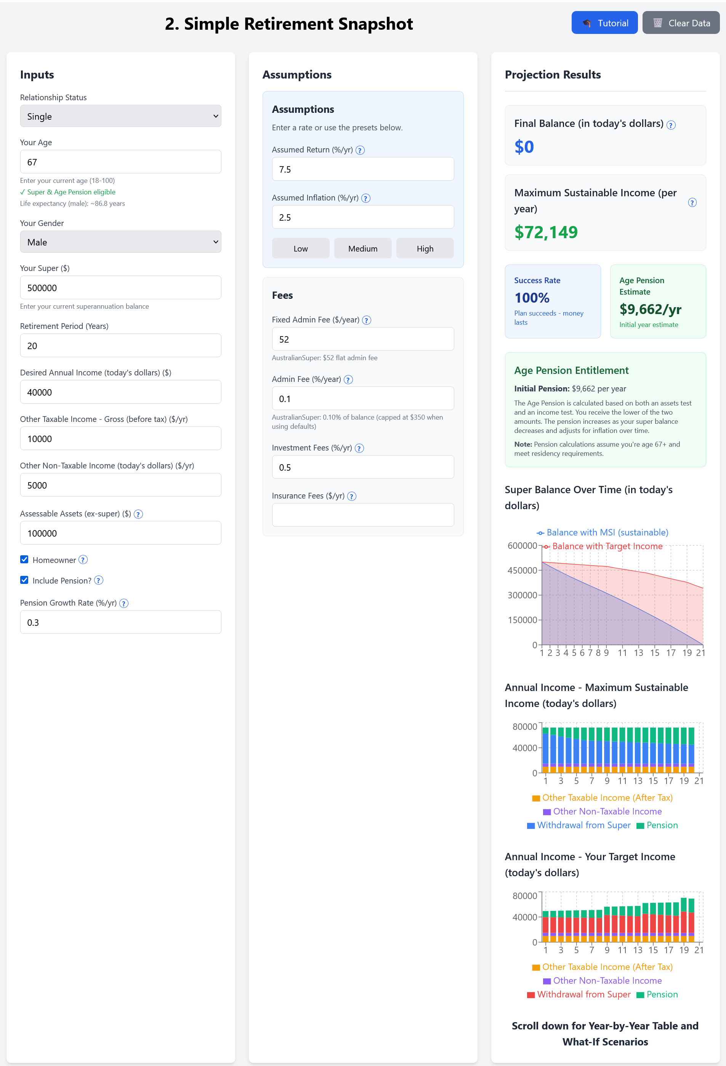Click the Pension legend color swatch
This screenshot has height=1066, width=726.
pos(640,826)
